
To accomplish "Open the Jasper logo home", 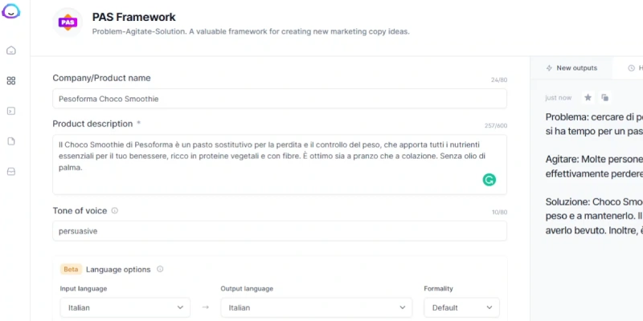I will point(10,11).
